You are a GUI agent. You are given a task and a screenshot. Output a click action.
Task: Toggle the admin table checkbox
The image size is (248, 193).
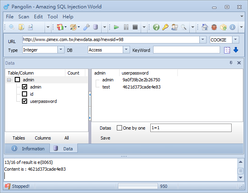tap(18, 80)
